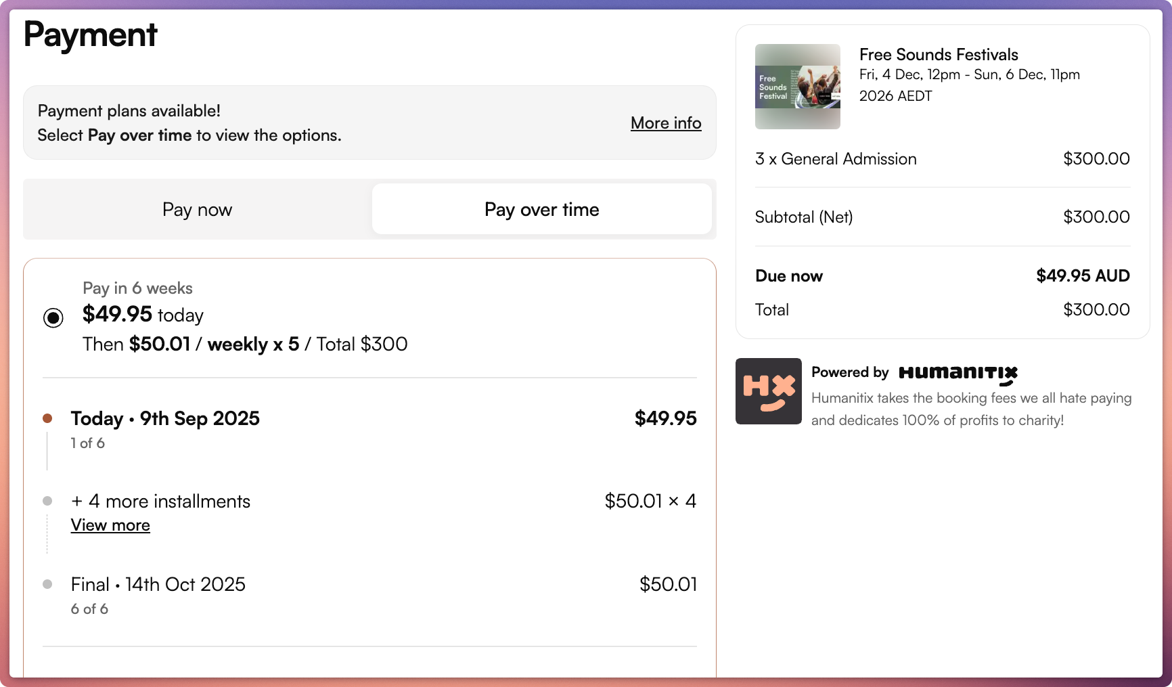Click the Payment page heading
This screenshot has height=687, width=1172.
point(90,35)
